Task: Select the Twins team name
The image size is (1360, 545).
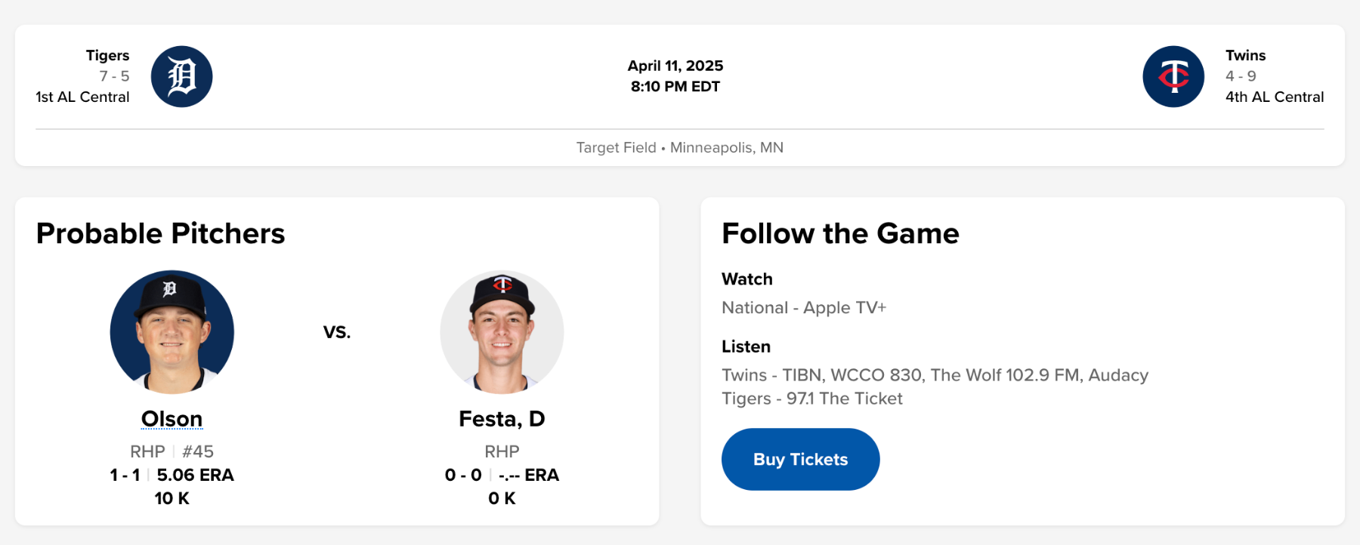Action: (x=1245, y=55)
